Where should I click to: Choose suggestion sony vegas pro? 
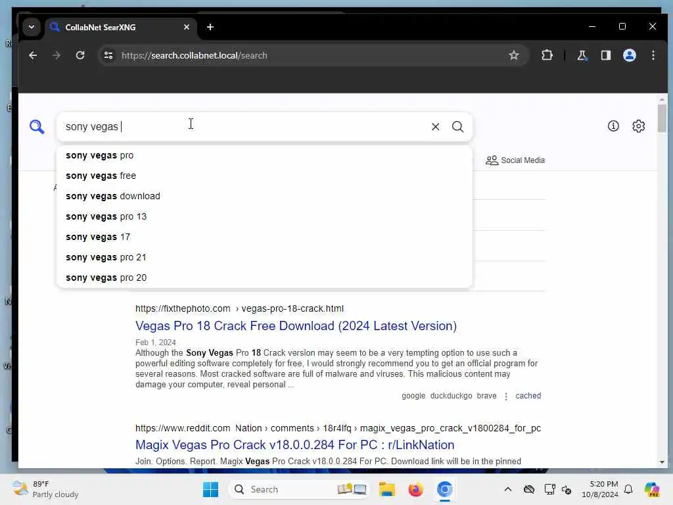(264, 155)
